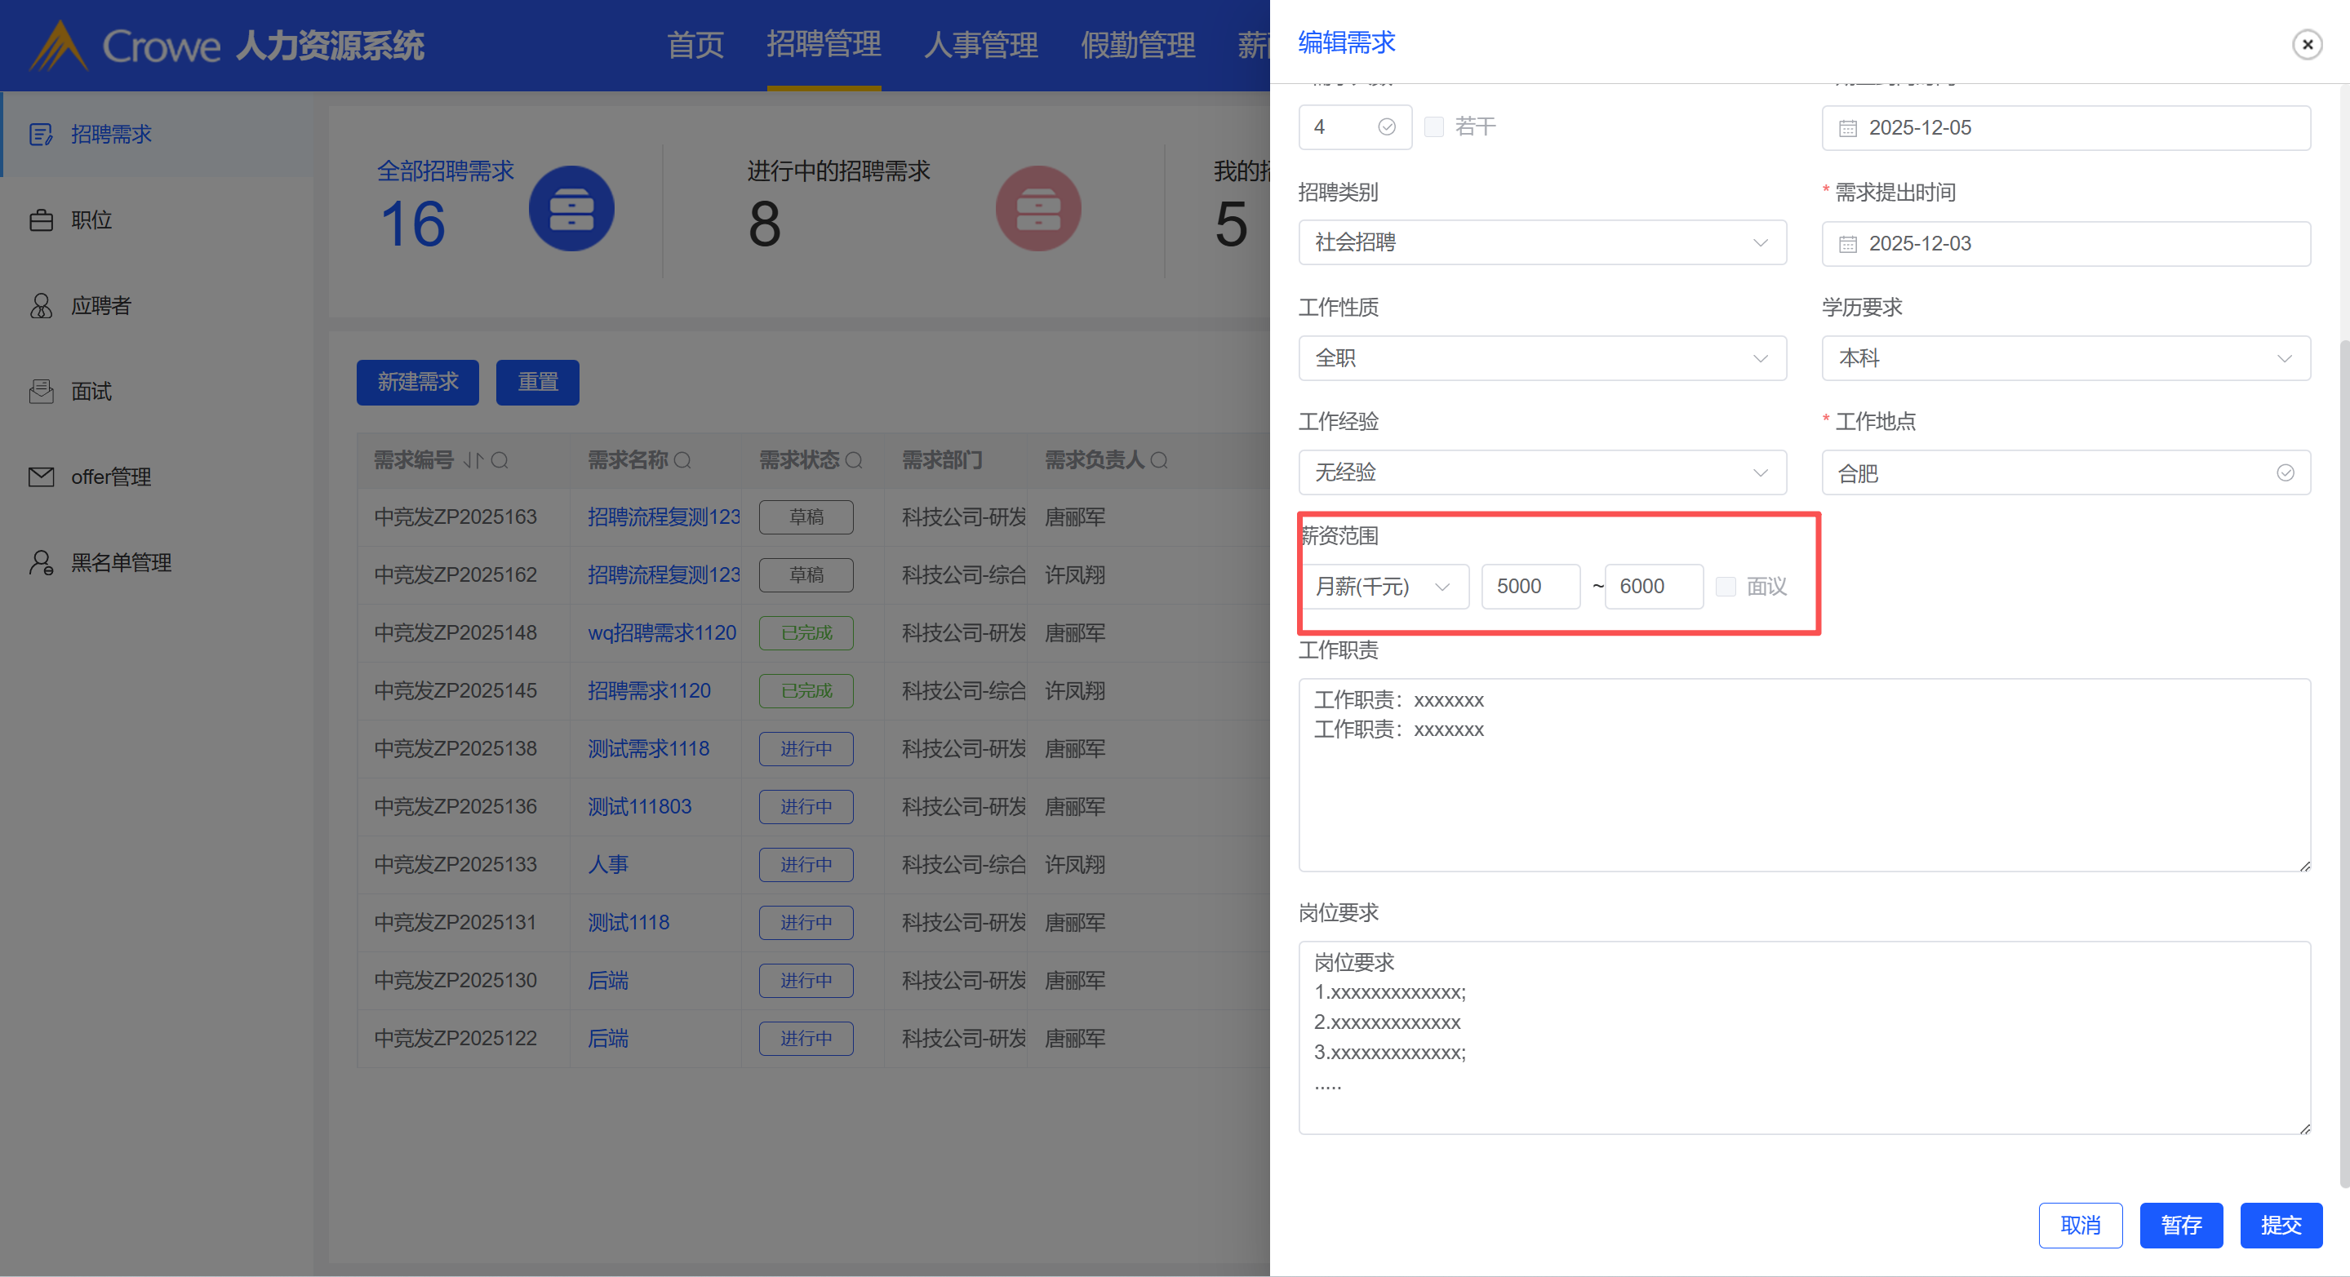Click calendar icon in 需求提出时间 field
Screen dimensions: 2350x1277
click(x=1847, y=245)
